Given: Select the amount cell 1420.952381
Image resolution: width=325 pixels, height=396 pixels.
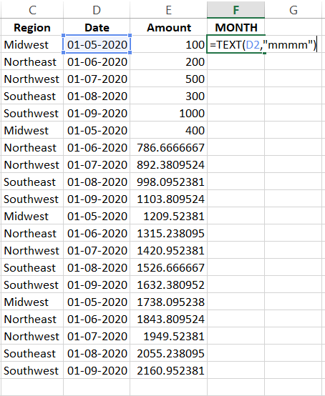Looking at the screenshot, I should click(x=168, y=250).
